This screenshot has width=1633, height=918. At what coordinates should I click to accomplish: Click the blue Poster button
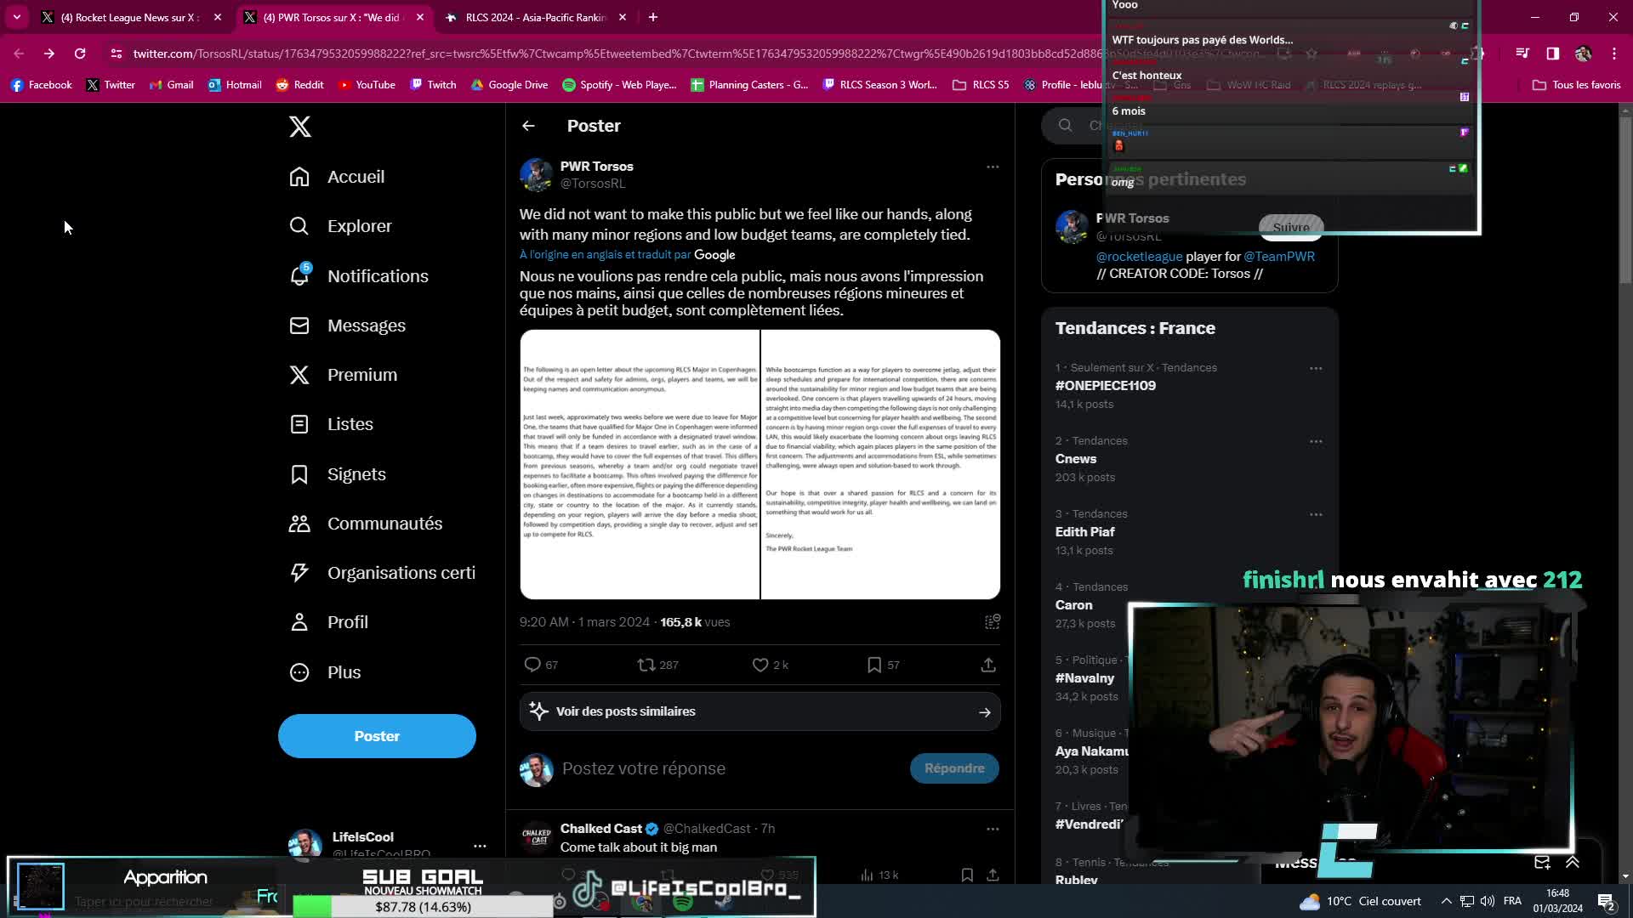click(377, 736)
